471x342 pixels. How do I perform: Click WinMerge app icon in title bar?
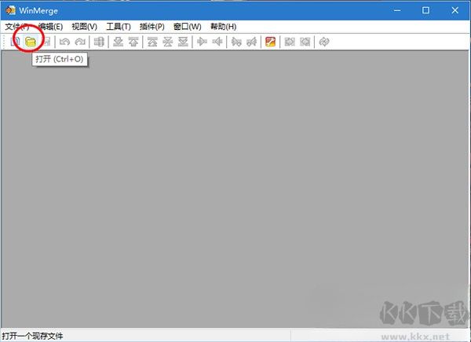click(x=10, y=10)
